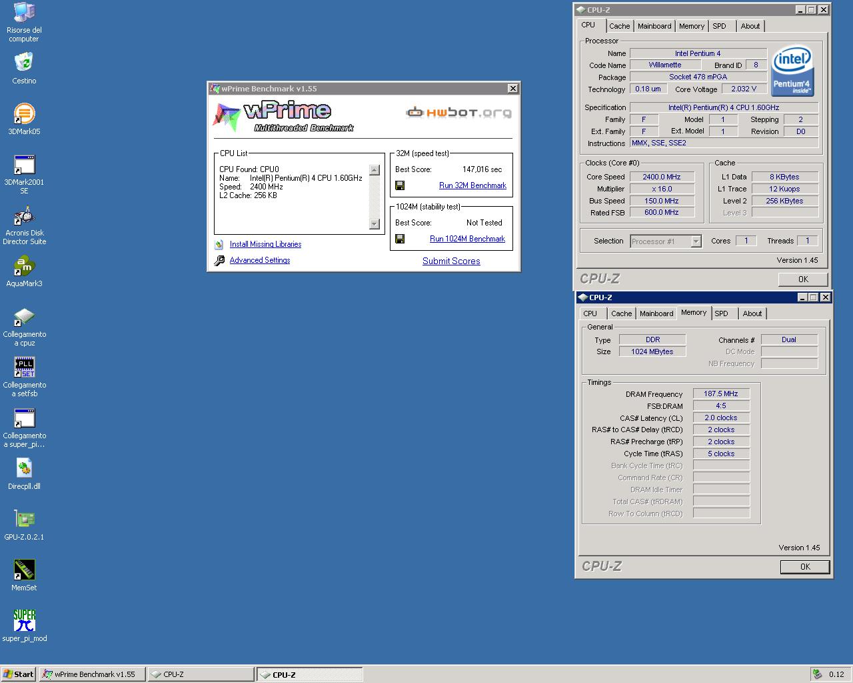This screenshot has width=853, height=683.
Task: Click the processor Name field Intel Pentium 4
Action: pos(698,53)
